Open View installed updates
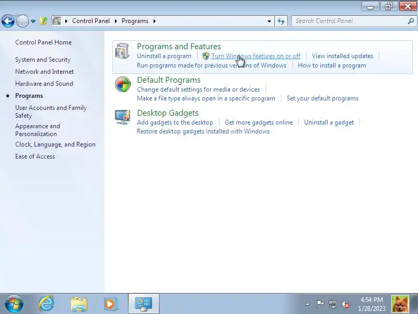 coord(342,56)
